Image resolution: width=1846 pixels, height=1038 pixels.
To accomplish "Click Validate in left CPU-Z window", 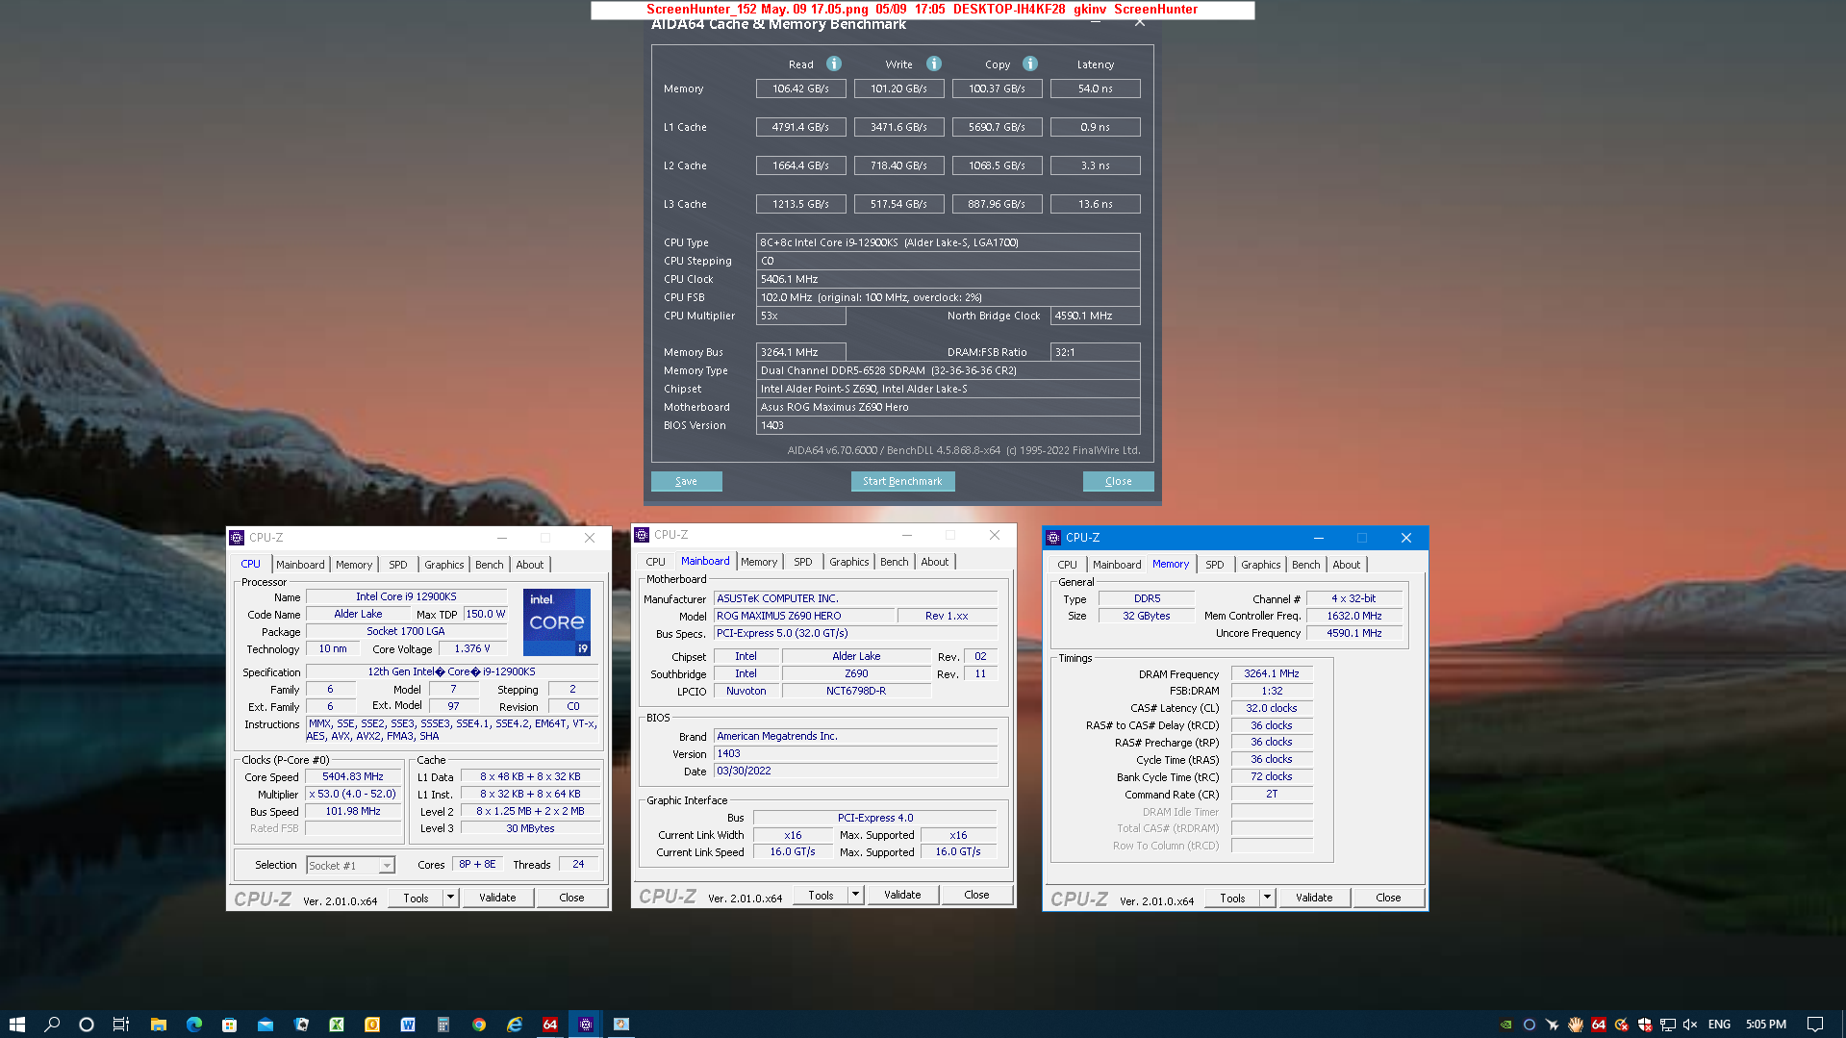I will point(497,897).
